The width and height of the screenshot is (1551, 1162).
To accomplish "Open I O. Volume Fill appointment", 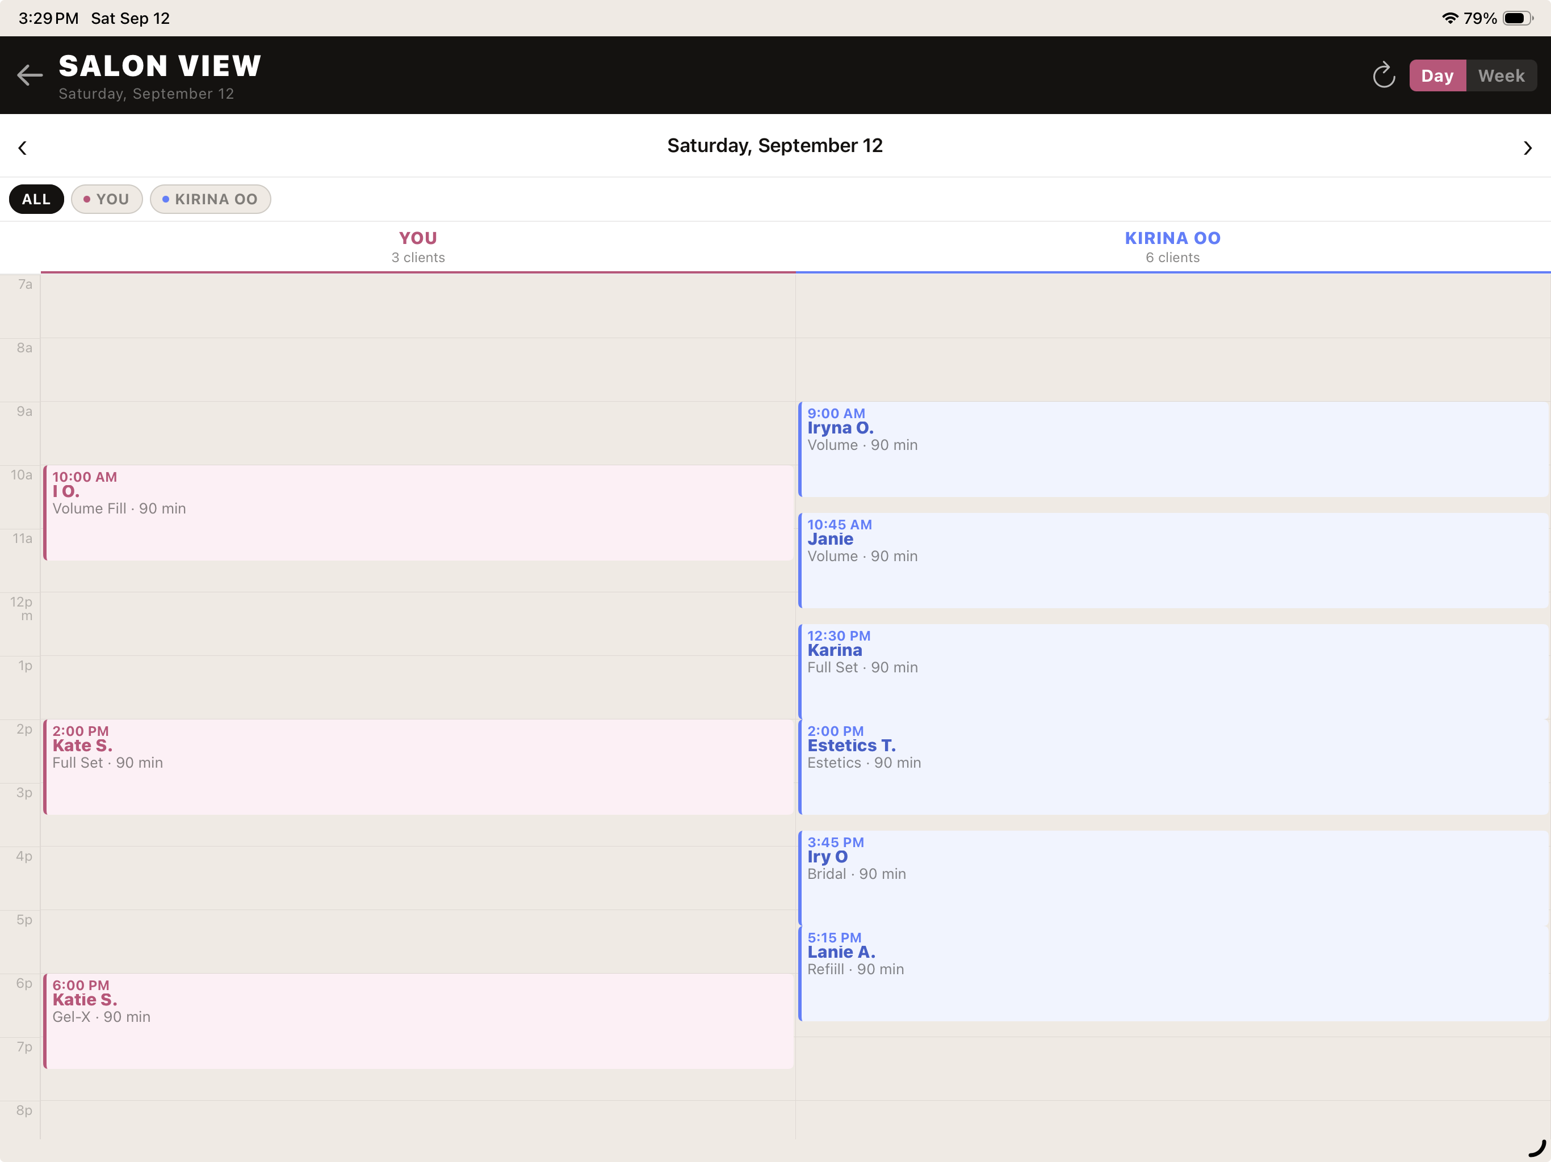I will pyautogui.click(x=418, y=513).
